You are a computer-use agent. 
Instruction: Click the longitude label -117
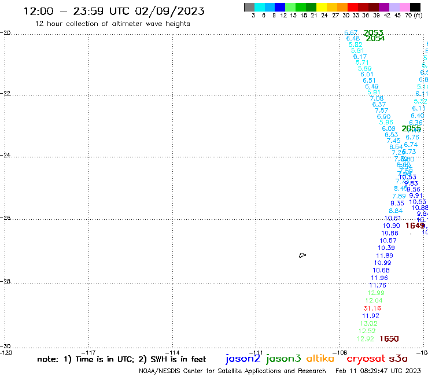tap(88, 352)
